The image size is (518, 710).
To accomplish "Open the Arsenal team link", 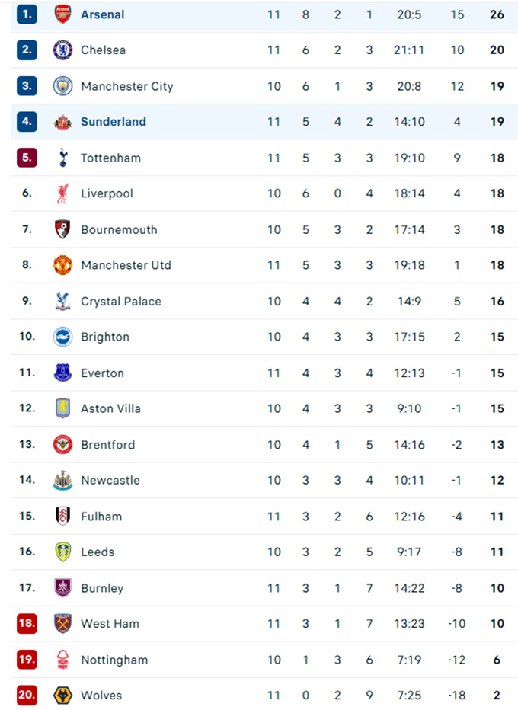I will tap(103, 14).
